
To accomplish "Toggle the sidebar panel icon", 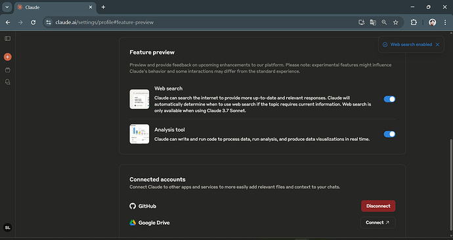I will (7, 39).
